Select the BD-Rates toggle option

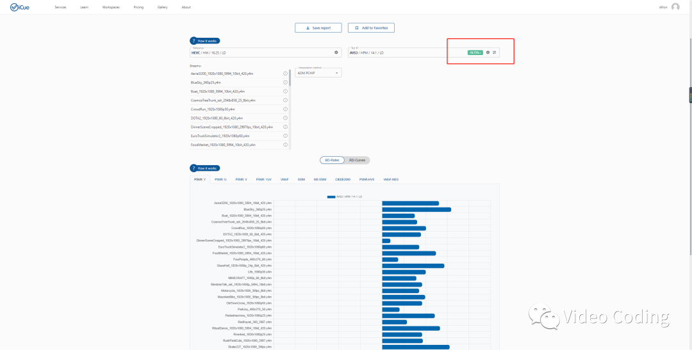pos(332,160)
